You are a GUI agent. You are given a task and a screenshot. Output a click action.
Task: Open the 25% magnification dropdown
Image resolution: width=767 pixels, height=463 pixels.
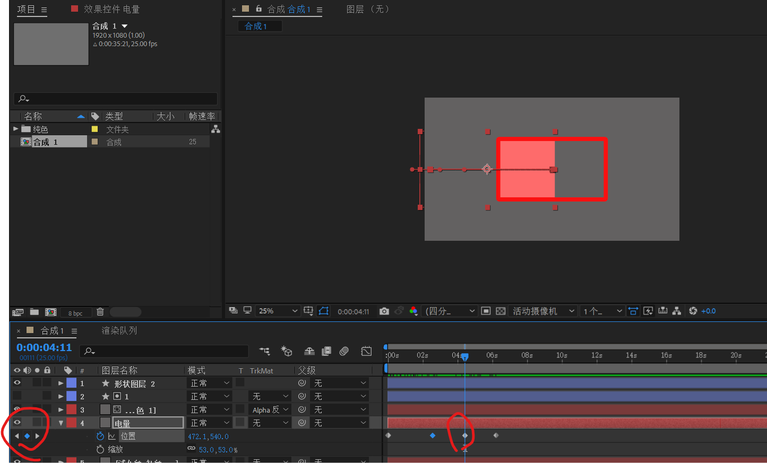click(x=278, y=311)
